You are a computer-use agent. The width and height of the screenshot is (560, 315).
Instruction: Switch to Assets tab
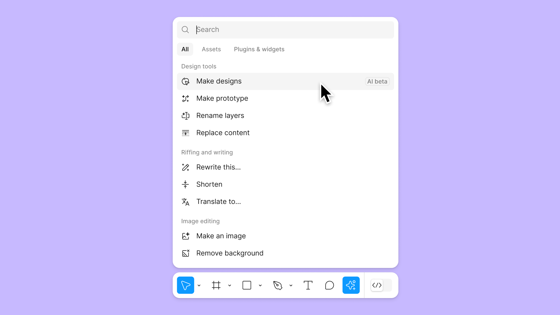(x=211, y=49)
